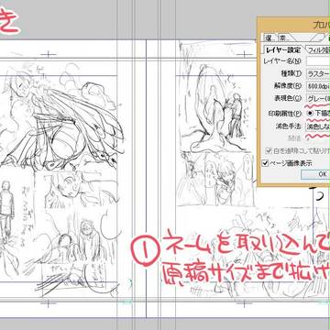
Task: Switch to the レイヤー設定 tab
Action: pyautogui.click(x=283, y=49)
